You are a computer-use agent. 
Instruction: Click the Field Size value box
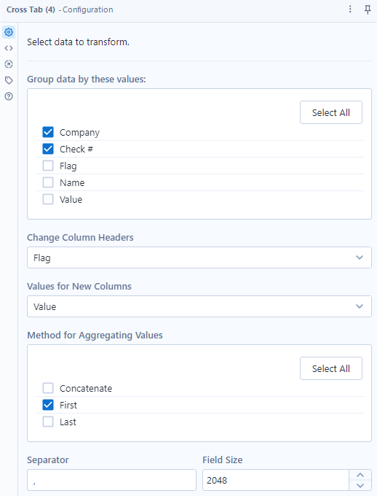276,480
